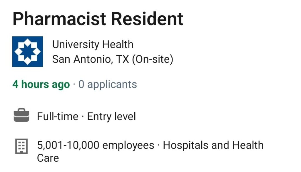301x172 pixels.
Task: Open the University Health company logo
Action: [x=27, y=52]
